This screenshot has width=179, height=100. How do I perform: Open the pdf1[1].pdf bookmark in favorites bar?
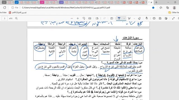click(x=18, y=12)
